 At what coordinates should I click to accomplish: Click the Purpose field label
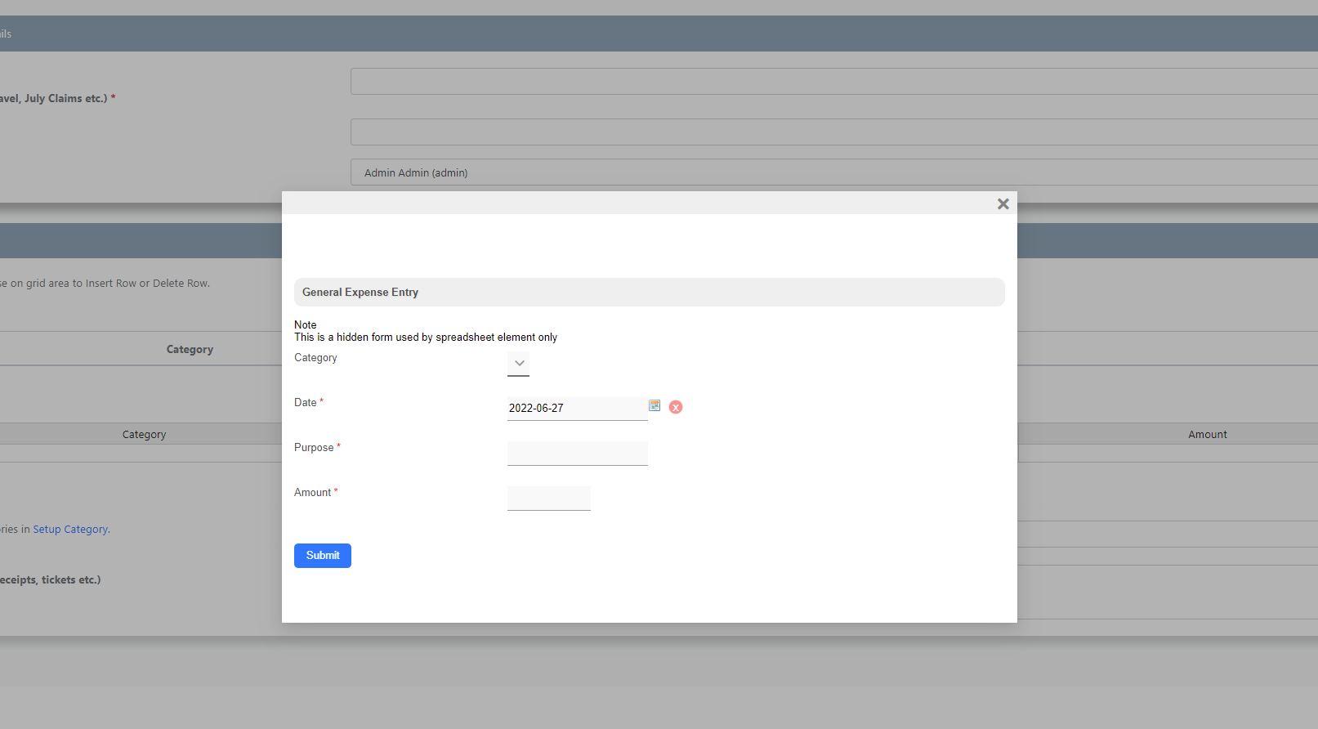(x=314, y=448)
